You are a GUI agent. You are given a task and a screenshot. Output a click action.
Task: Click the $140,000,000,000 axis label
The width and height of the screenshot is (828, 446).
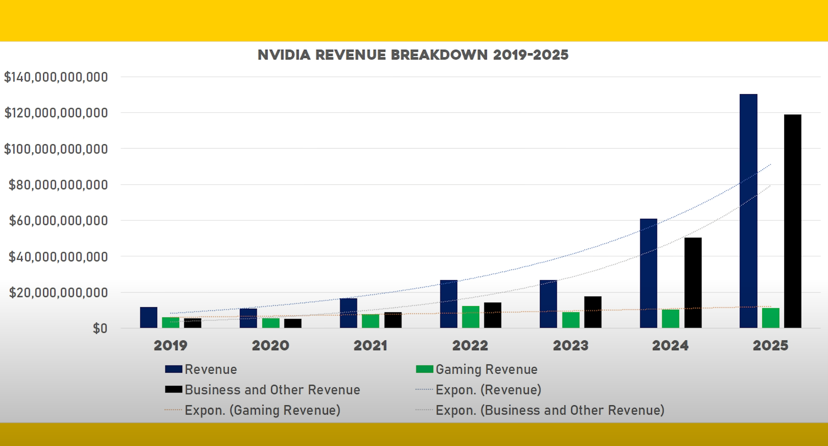(x=56, y=77)
